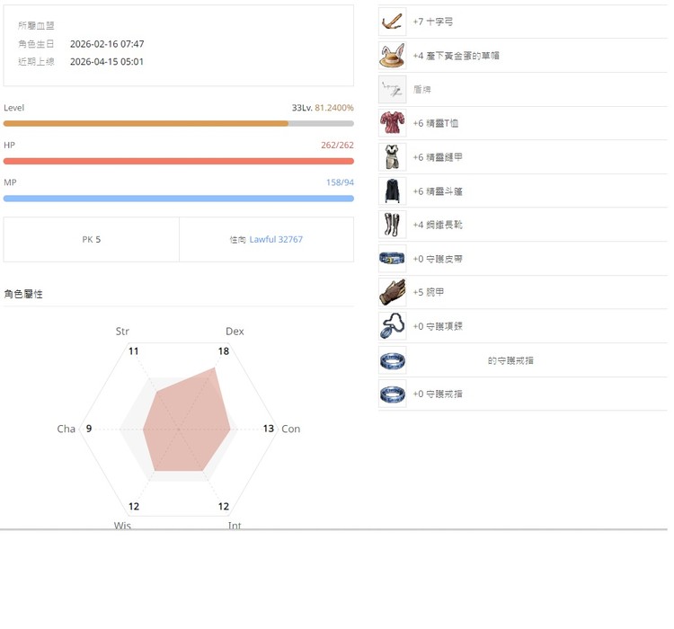This screenshot has height=629, width=674.
Task: Click the Dex 18 point on radar chart
Action: tap(216, 368)
